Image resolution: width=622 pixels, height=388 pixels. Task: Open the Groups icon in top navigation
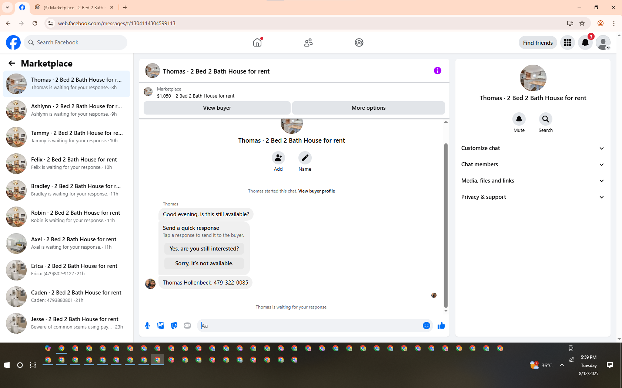tap(359, 42)
